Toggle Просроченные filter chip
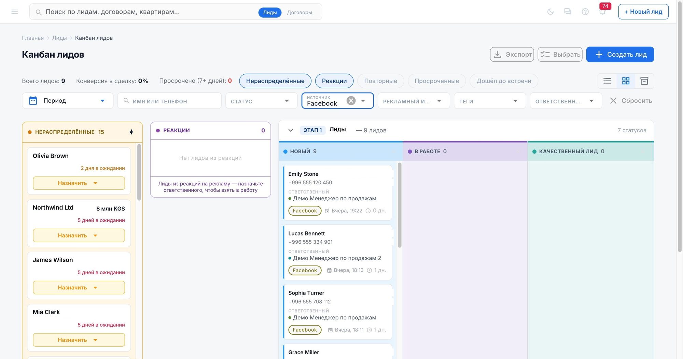Image resolution: width=683 pixels, height=359 pixels. [x=437, y=81]
